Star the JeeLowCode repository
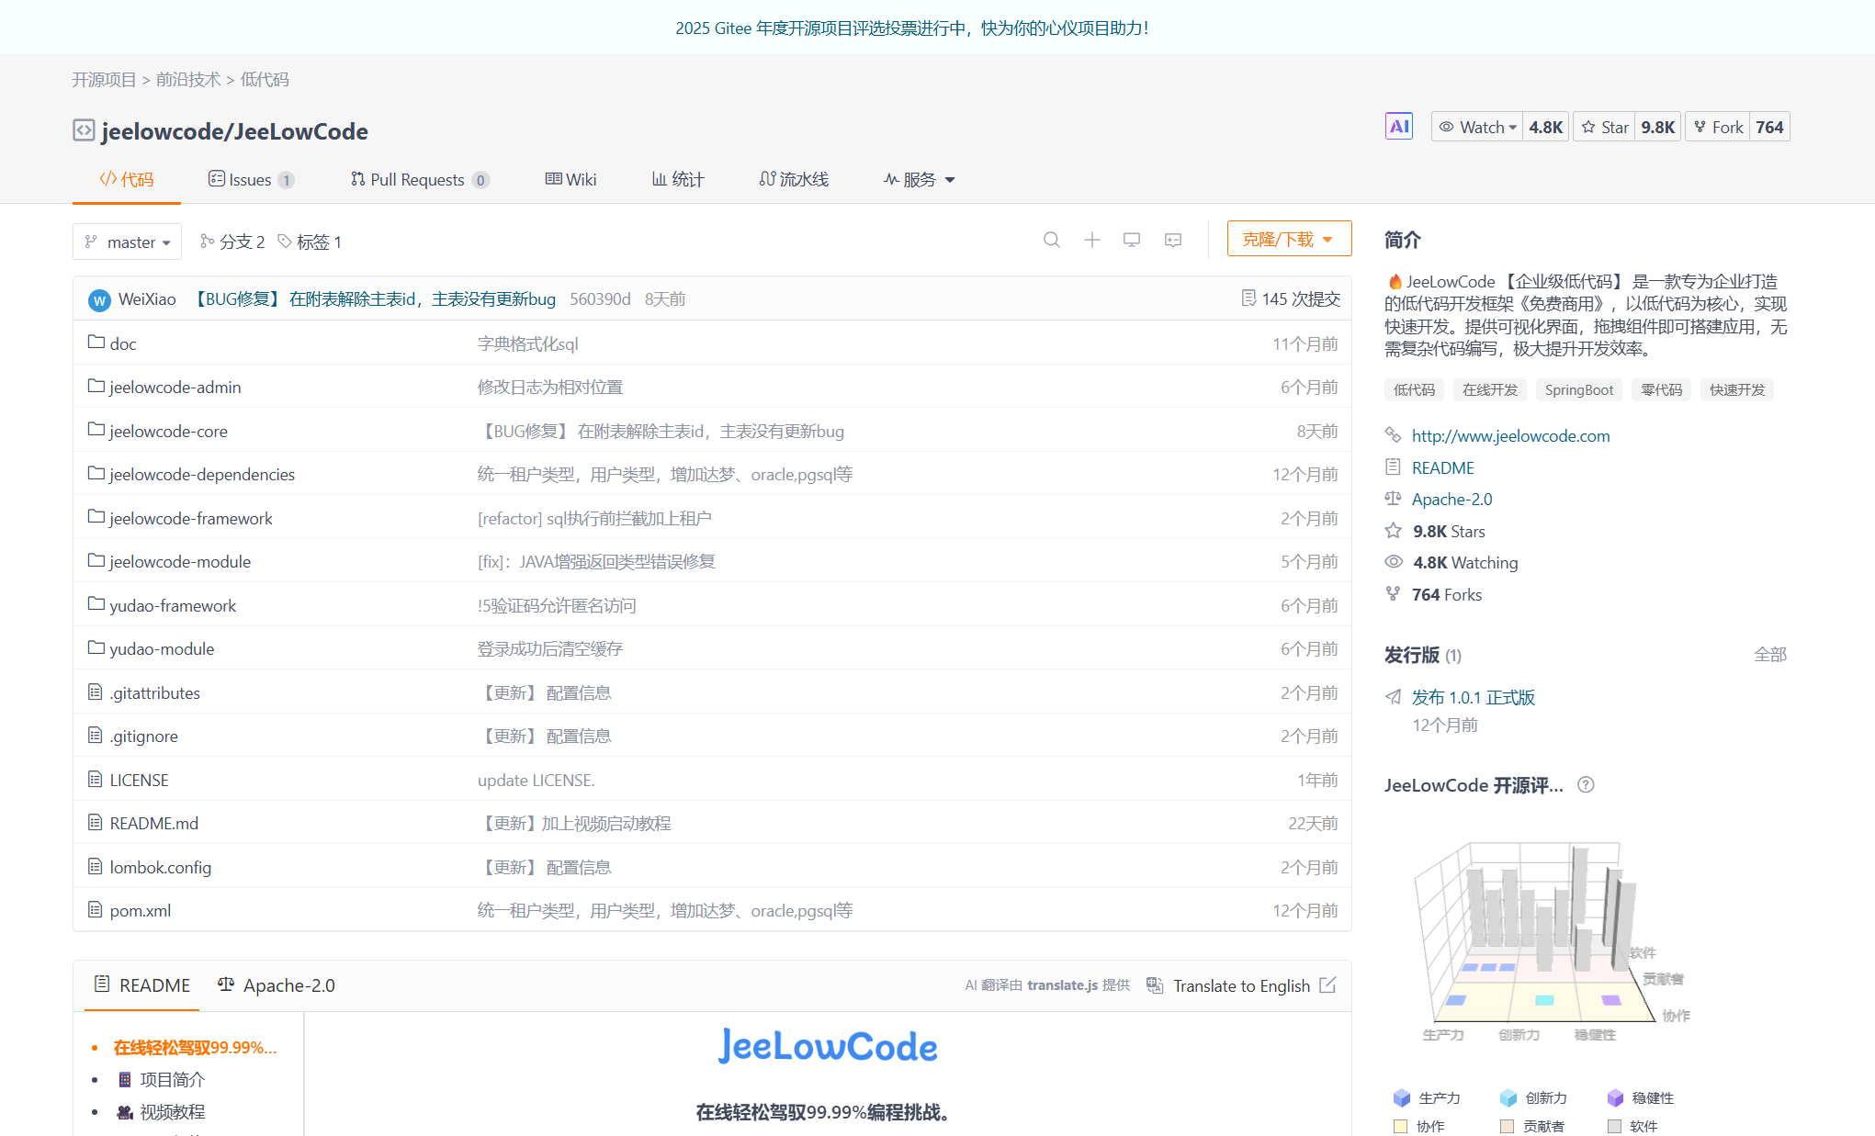This screenshot has width=1875, height=1136. [x=1604, y=126]
